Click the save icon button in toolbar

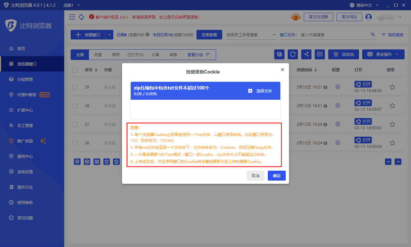click(x=279, y=54)
